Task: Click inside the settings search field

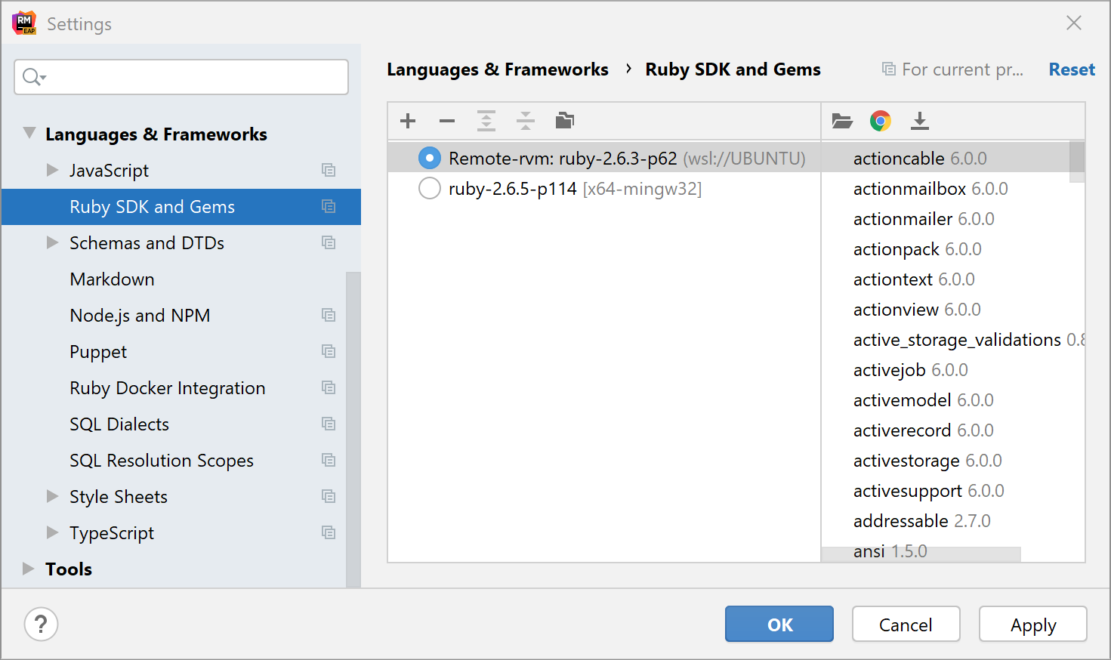Action: (x=181, y=76)
